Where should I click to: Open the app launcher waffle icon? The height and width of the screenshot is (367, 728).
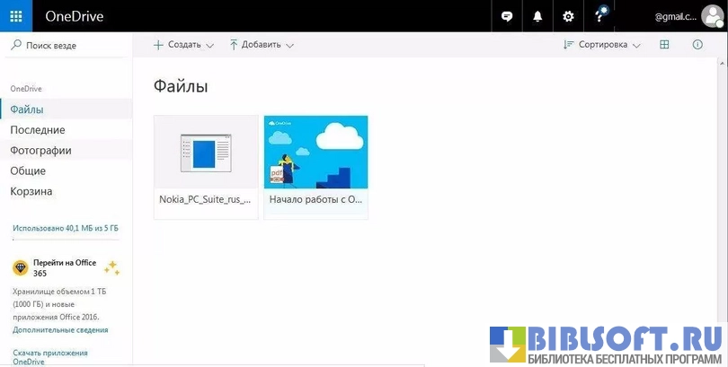[x=16, y=16]
